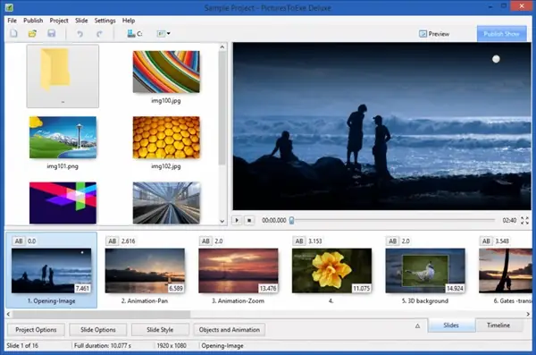Viewport: 536px width, 355px height.
Task: Click the slide list scroll right arrow
Action: coord(528,314)
